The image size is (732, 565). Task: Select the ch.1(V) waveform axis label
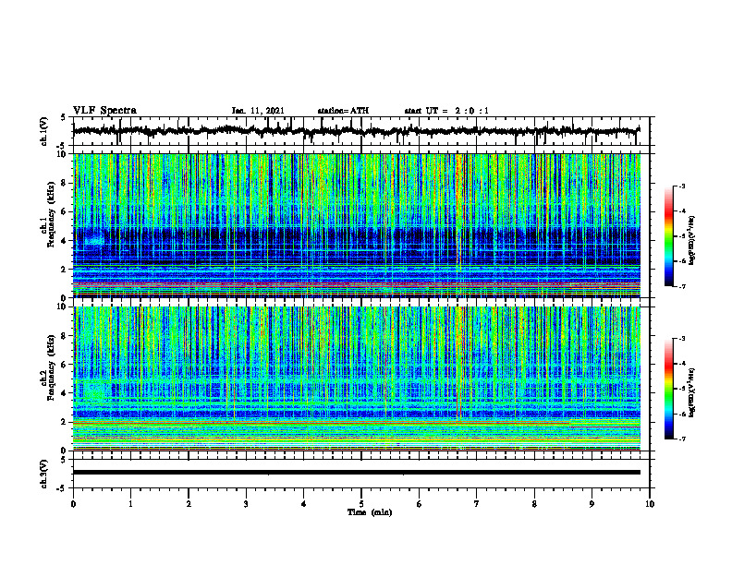coord(43,131)
